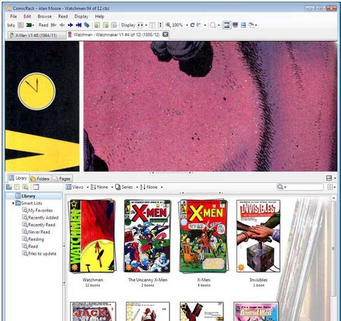
Task: Jump to the last page of the comic
Action: pos(79,25)
